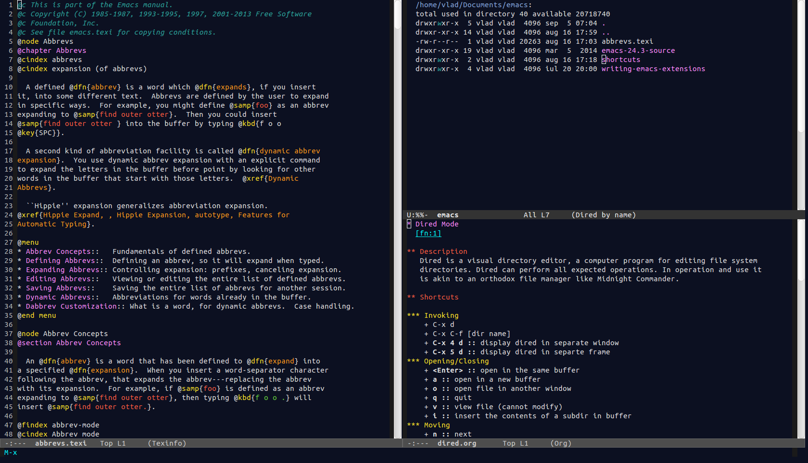Follow the [fn:1] footnote link
Image resolution: width=808 pixels, height=463 pixels.
428,233
